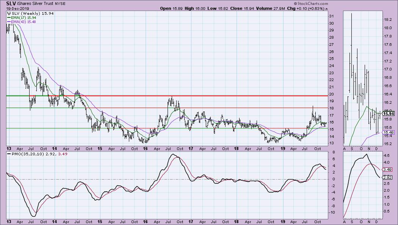This screenshot has height=225, width=398.
Task: Select the PMO(35,20,10) indicator label
Action: tap(28, 154)
